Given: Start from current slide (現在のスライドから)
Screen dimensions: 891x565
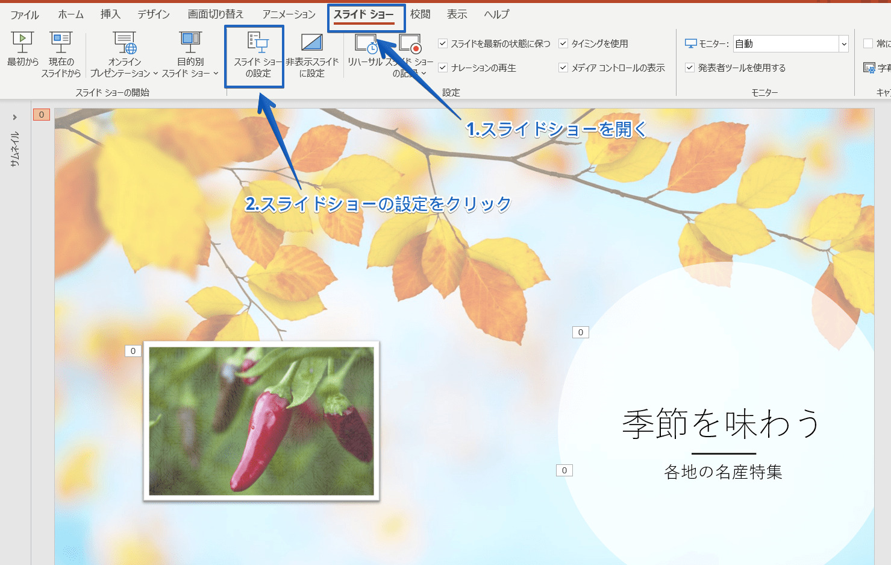Looking at the screenshot, I should coord(61,54).
